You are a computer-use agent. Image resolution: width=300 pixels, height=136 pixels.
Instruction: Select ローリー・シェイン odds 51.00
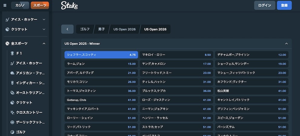click(x=101, y=118)
